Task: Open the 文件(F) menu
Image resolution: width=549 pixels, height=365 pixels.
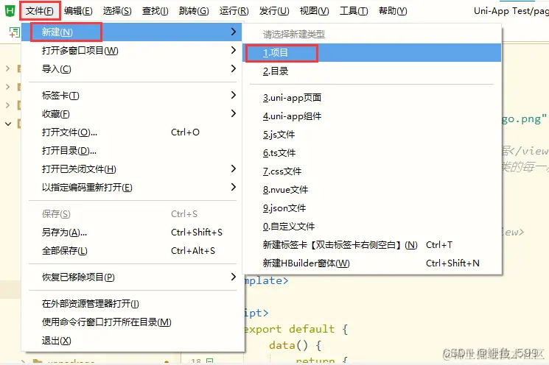Action: click(x=40, y=11)
